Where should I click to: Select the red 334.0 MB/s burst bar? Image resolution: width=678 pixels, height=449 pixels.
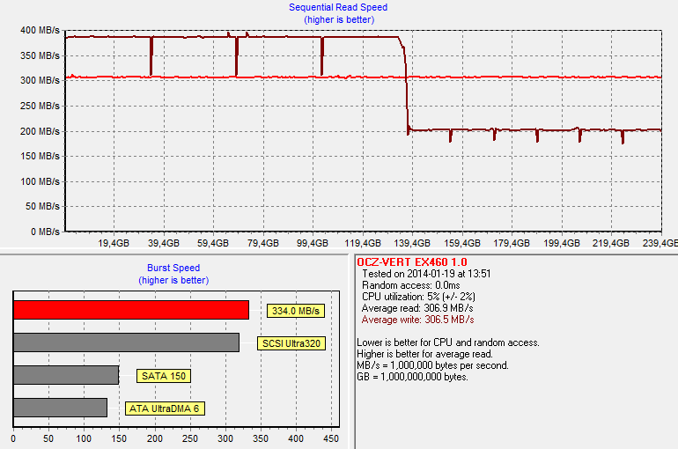130,310
